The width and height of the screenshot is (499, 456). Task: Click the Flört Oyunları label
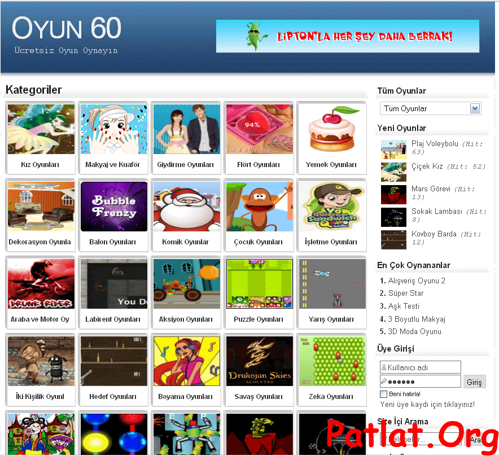(x=259, y=165)
